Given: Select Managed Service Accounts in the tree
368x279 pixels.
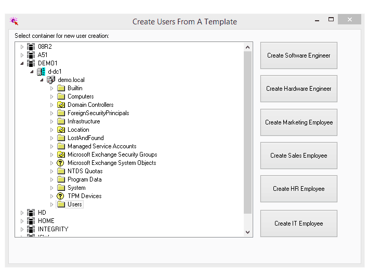Looking at the screenshot, I should [x=101, y=146].
